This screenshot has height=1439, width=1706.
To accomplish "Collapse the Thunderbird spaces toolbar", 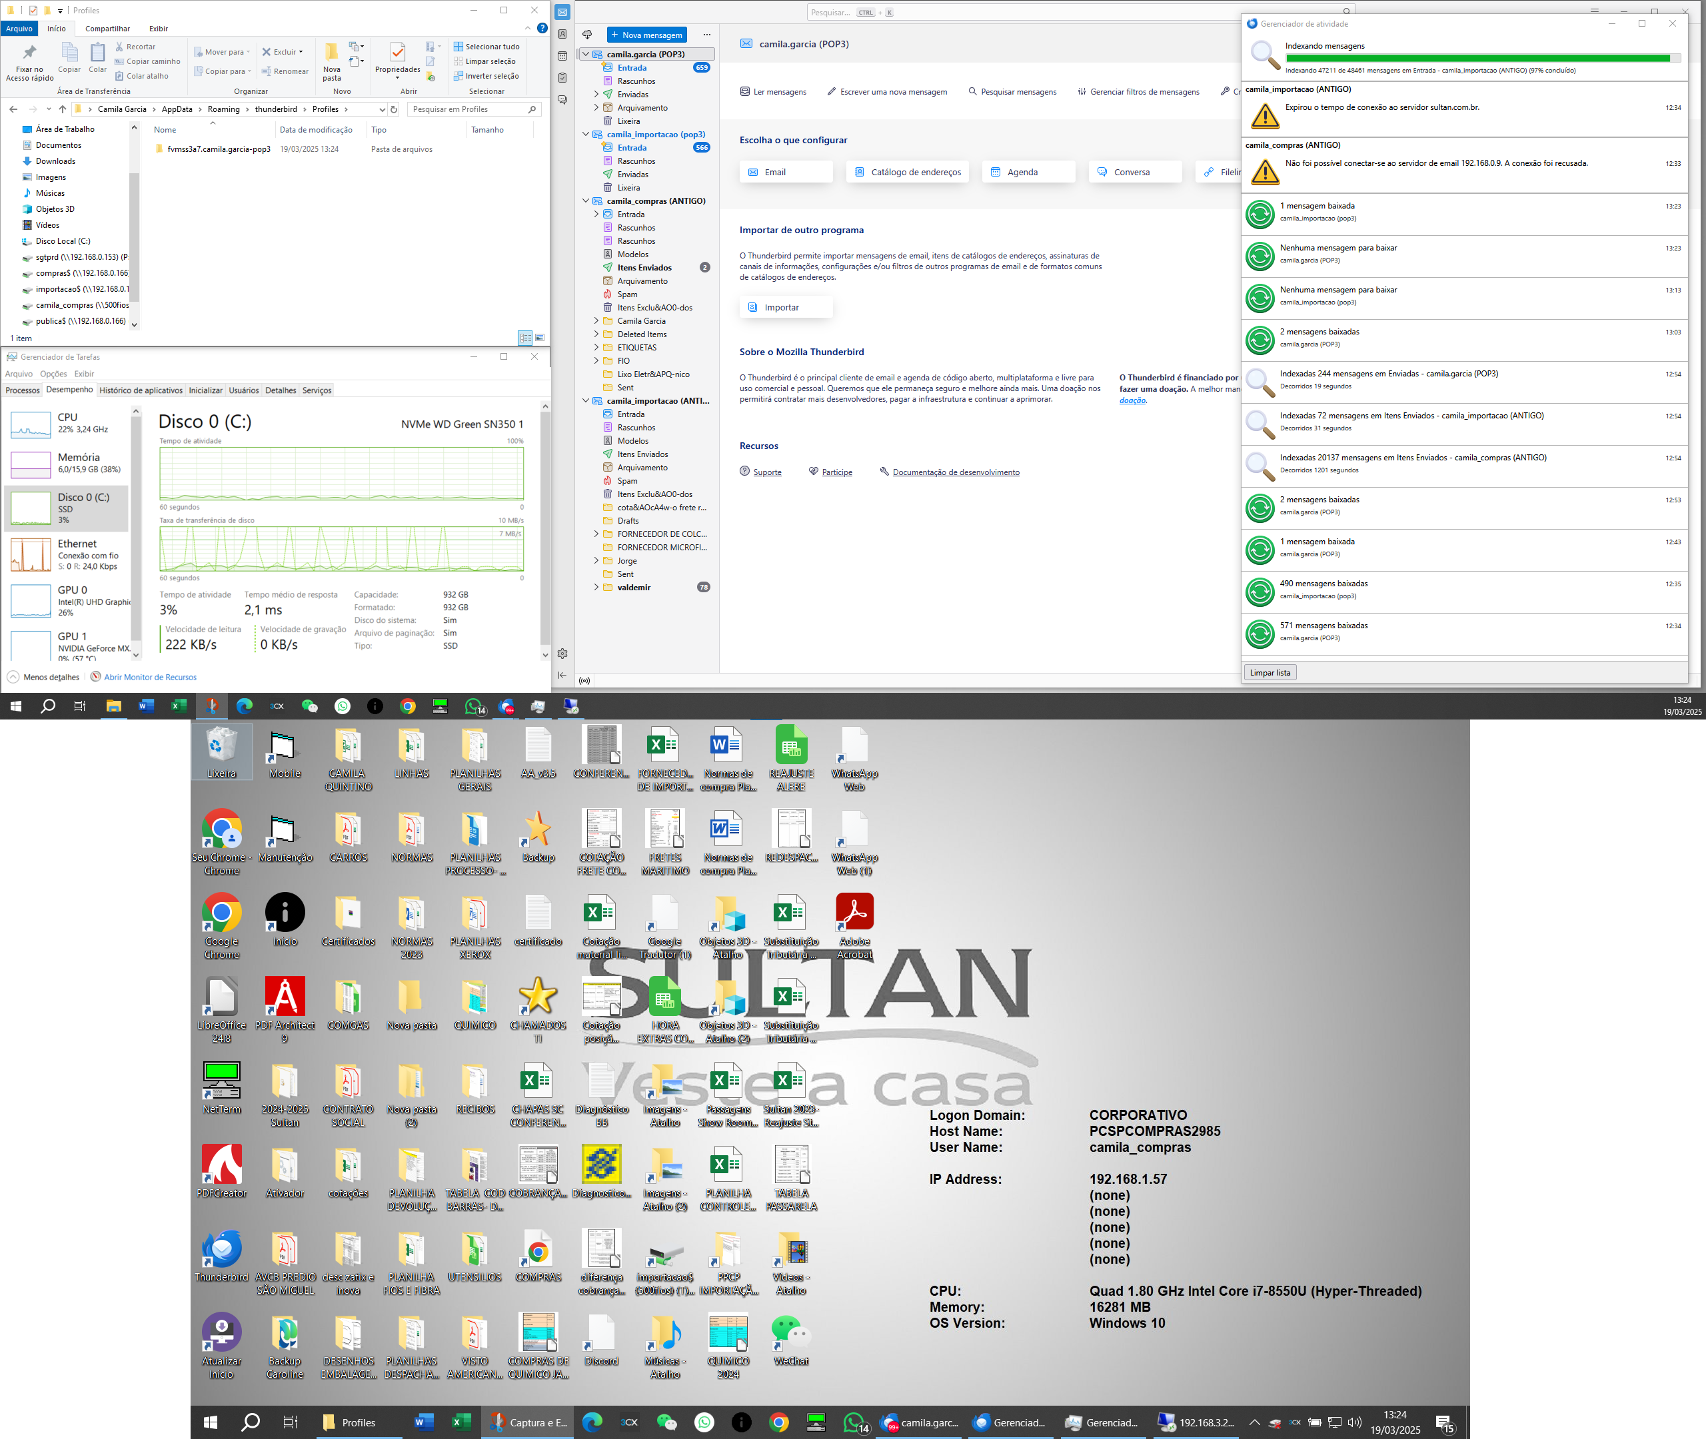I will (562, 675).
